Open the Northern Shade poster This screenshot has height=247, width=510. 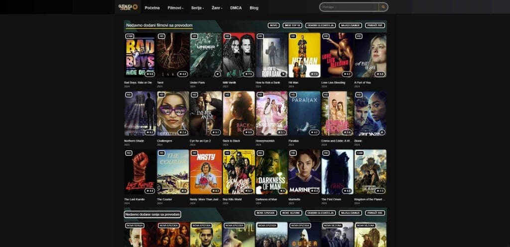[140, 113]
